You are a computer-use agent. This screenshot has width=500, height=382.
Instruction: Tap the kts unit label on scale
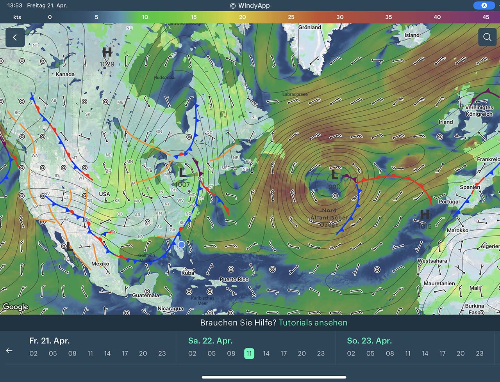click(17, 17)
